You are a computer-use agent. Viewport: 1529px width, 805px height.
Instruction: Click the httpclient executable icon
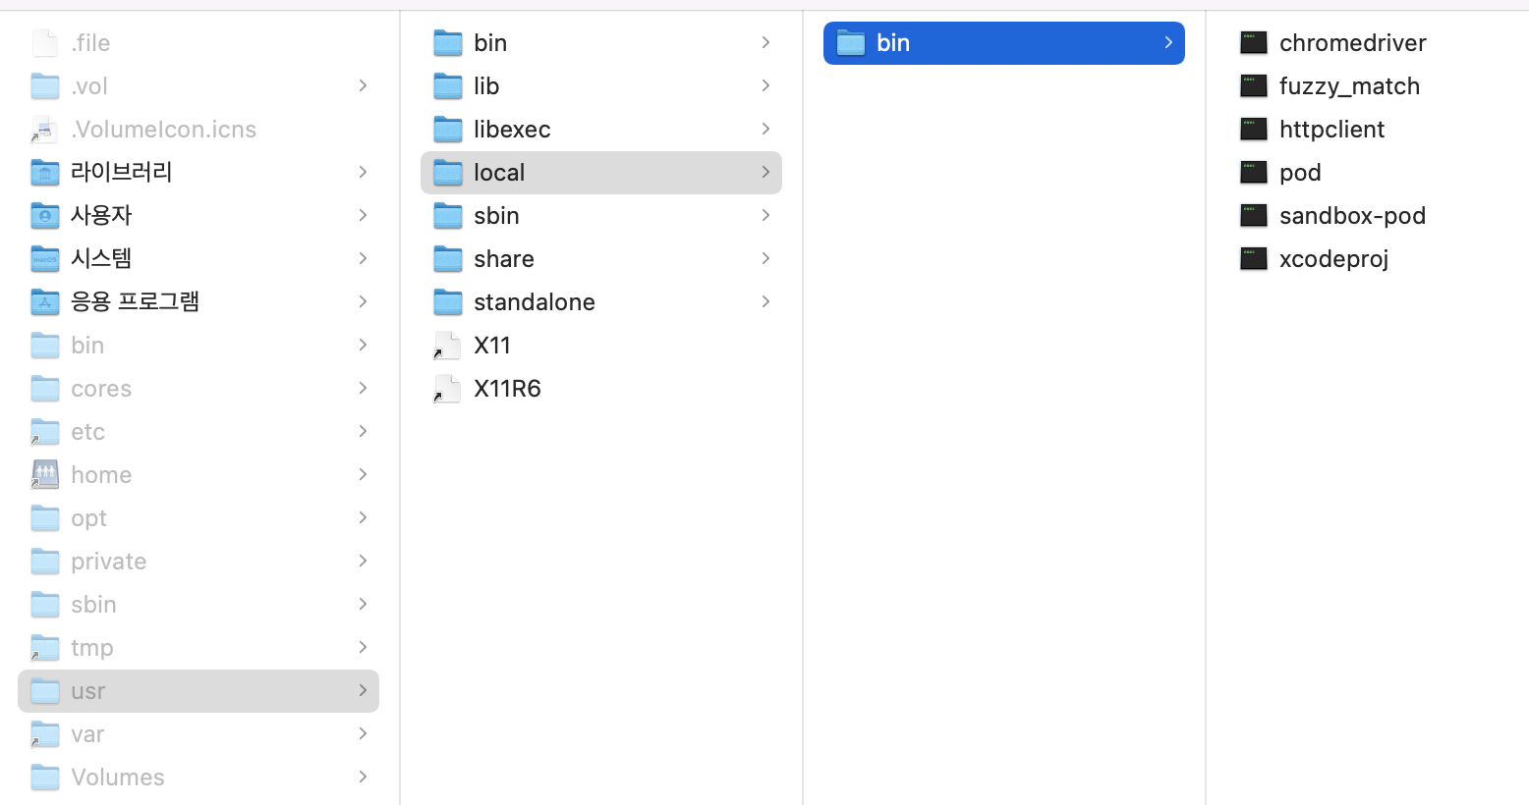1253,129
